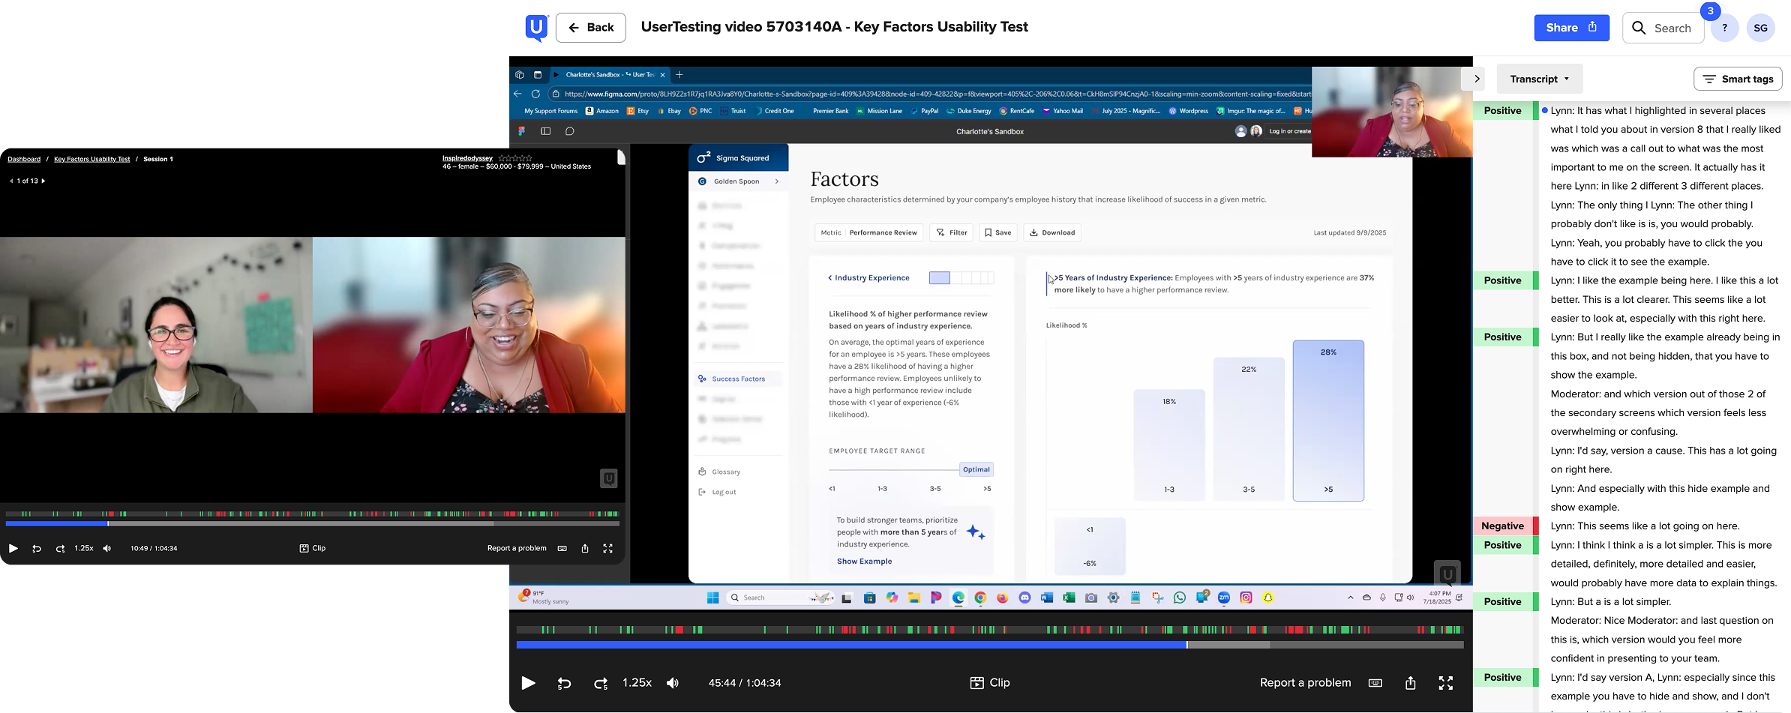Open the large Clip tool

[990, 683]
